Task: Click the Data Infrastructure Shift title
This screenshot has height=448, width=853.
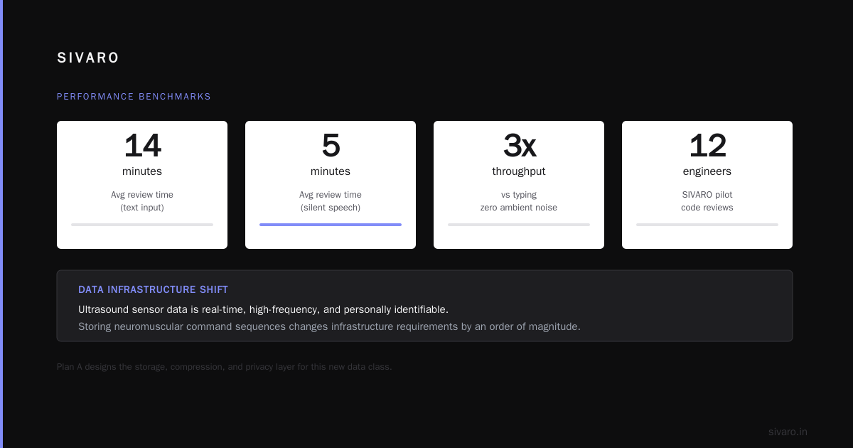Action: coord(153,289)
